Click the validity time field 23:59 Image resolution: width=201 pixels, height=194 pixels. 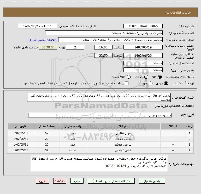[x=103, y=55]
